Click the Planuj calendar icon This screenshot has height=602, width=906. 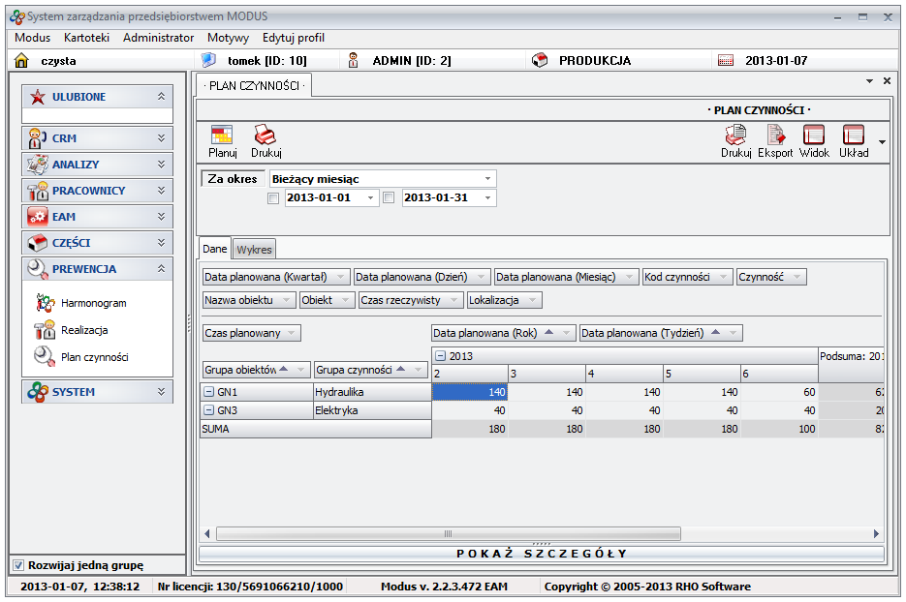222,135
